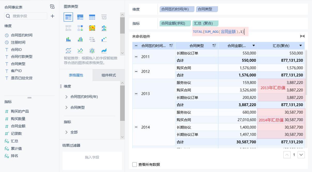This screenshot has width=312, height=172.
Task: Click table properties scroll-down arrow
Action: pyautogui.click(x=122, y=137)
